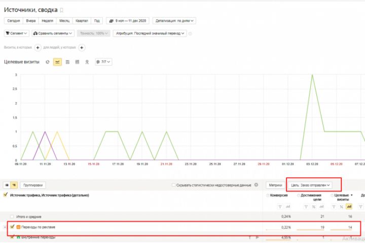
Task: Select the Год period
Action: 97,21
